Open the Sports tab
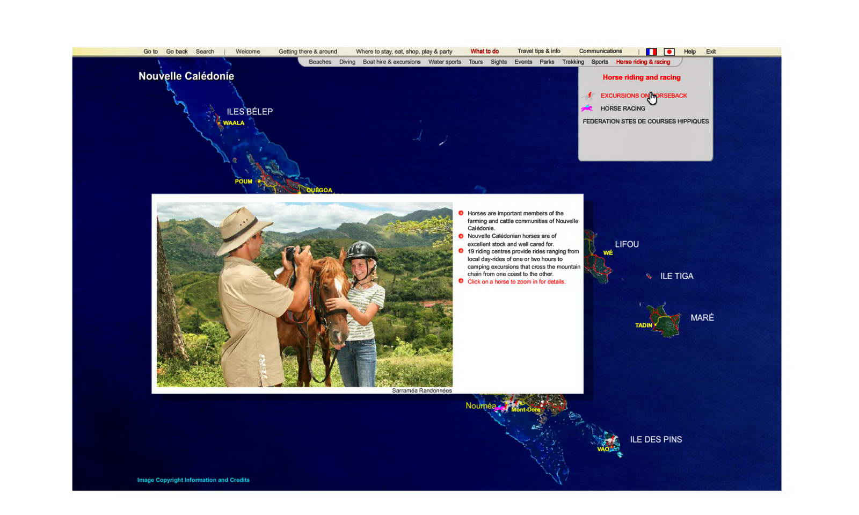859x515 pixels. pos(599,62)
